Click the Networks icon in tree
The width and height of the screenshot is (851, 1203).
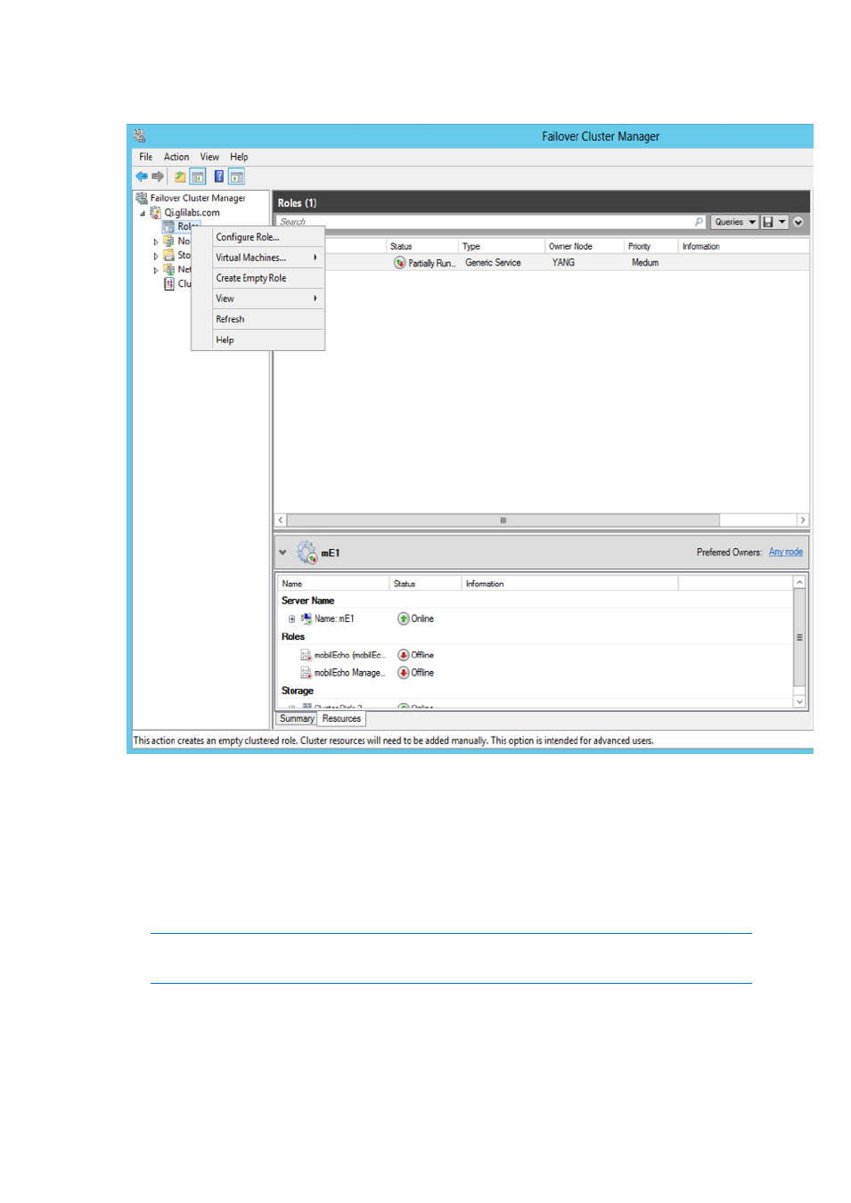click(168, 269)
